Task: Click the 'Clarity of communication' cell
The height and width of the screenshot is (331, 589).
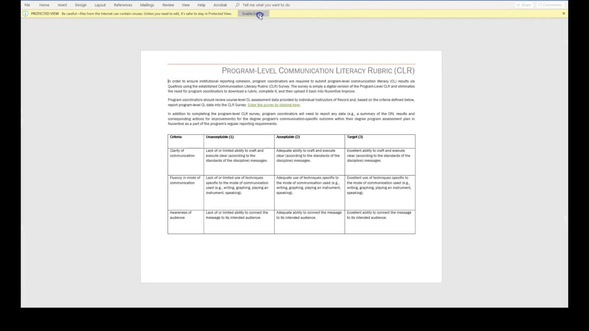Action: click(x=186, y=161)
